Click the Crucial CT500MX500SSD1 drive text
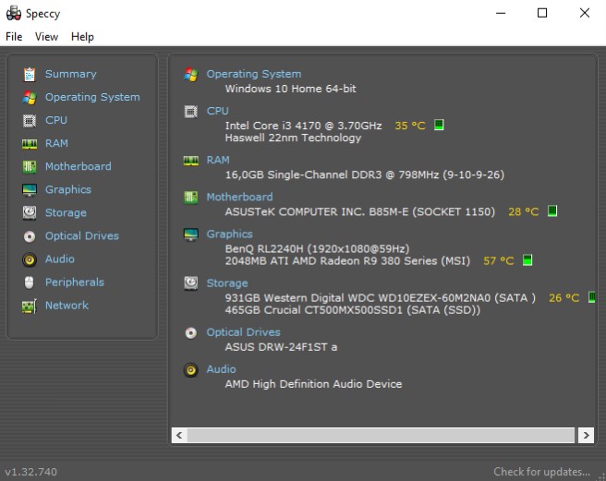 (353, 310)
